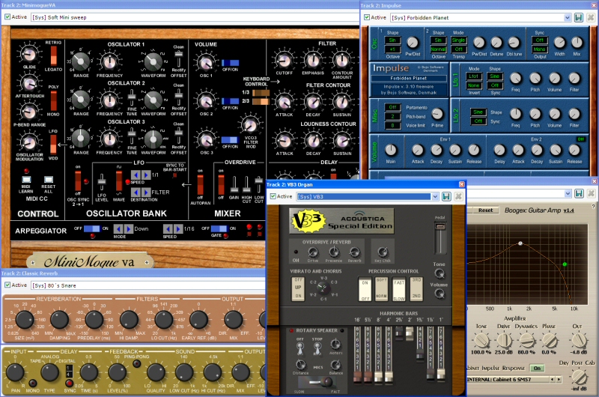Click save preset icon in VB3 Organ window

[x=446, y=196]
